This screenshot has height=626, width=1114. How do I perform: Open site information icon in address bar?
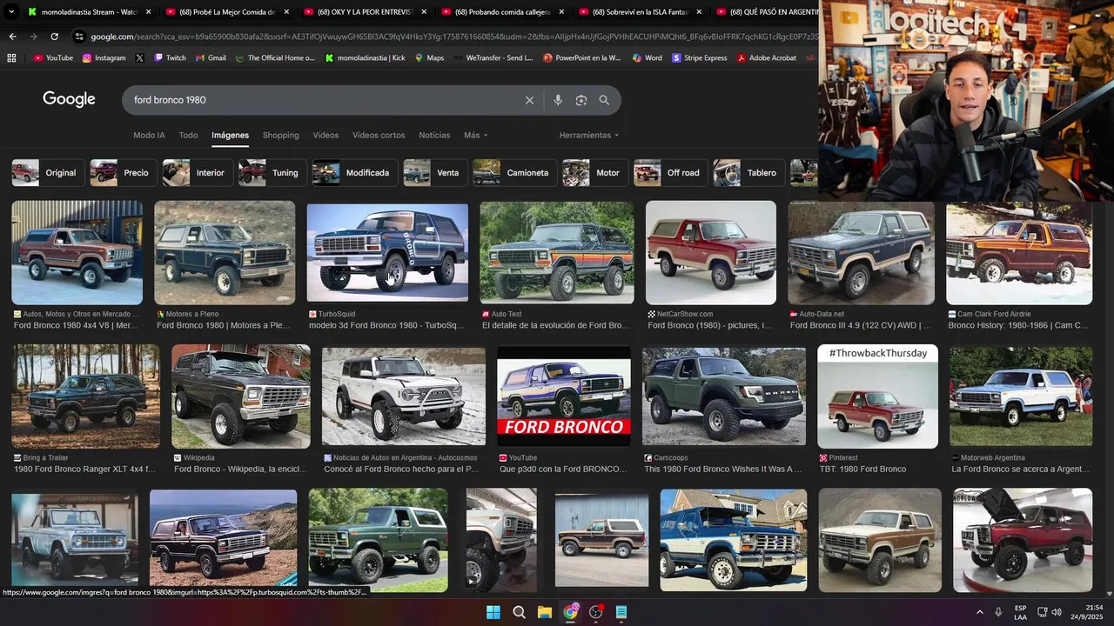(79, 37)
